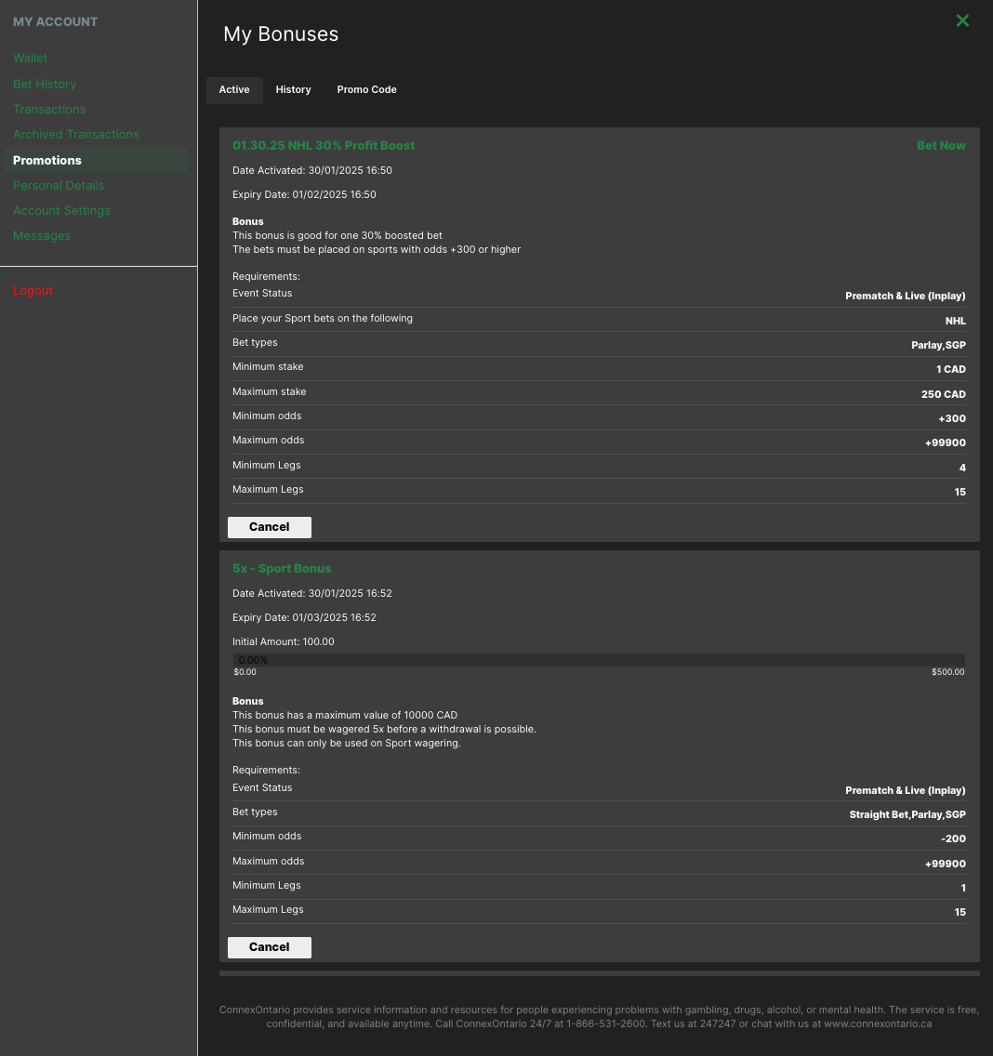Open the Wallet section
The width and height of the screenshot is (993, 1056).
30,58
